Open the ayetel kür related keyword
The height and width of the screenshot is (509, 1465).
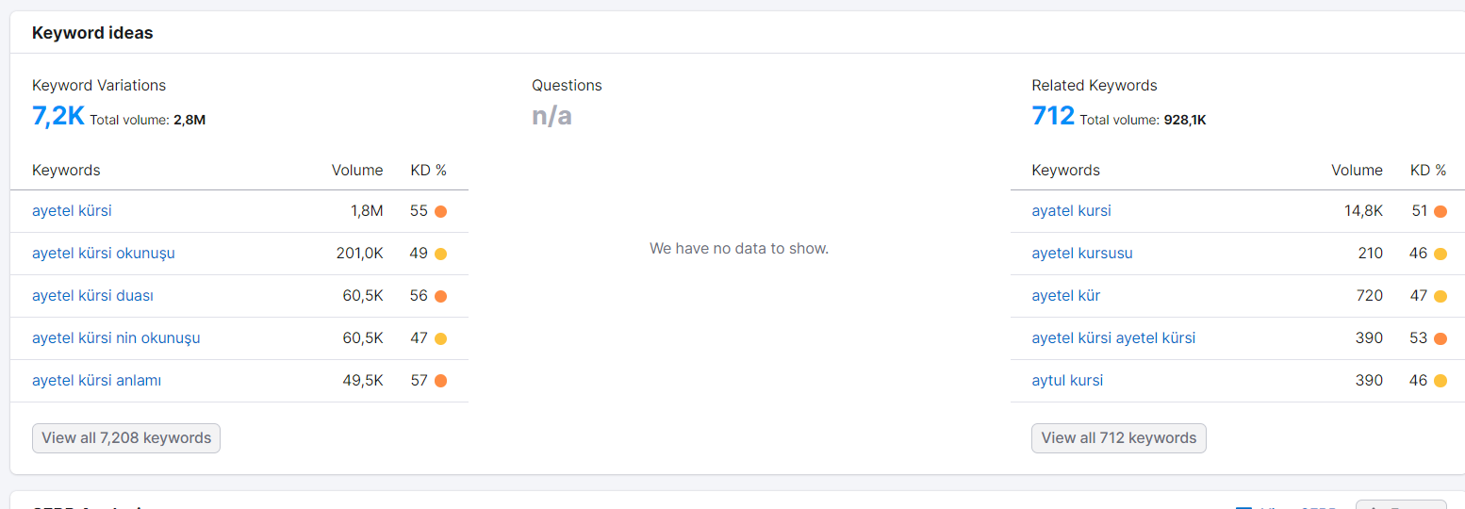point(1066,296)
